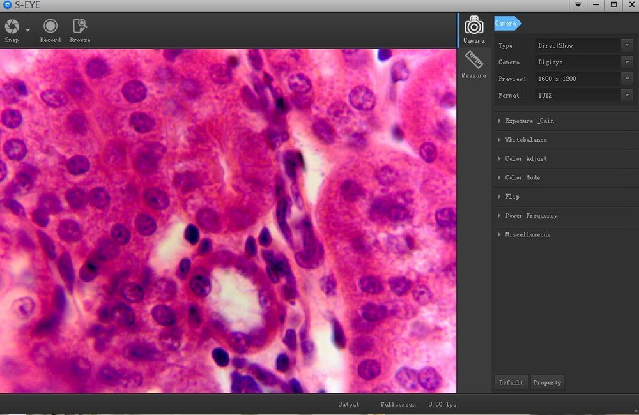Expand the Exposure _Gain section
639x415 pixels.
pyautogui.click(x=529, y=121)
